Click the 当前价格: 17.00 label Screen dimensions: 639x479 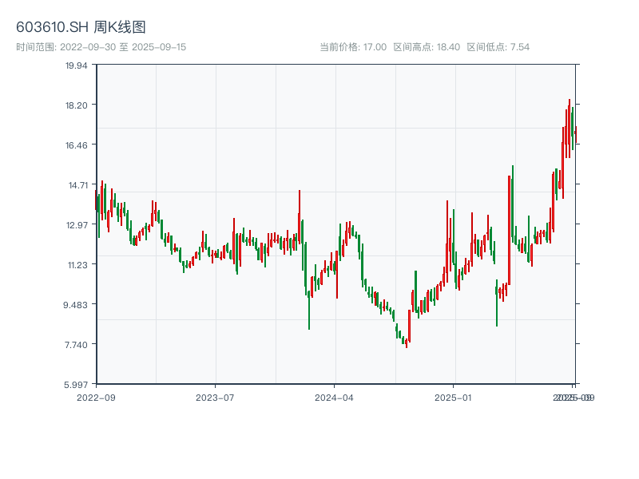click(353, 47)
